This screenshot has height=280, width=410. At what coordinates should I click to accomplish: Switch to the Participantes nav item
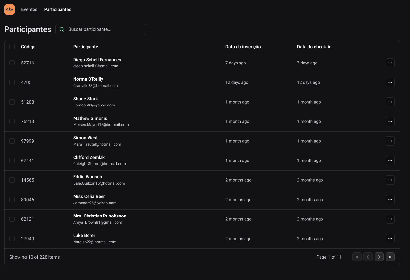point(58,9)
